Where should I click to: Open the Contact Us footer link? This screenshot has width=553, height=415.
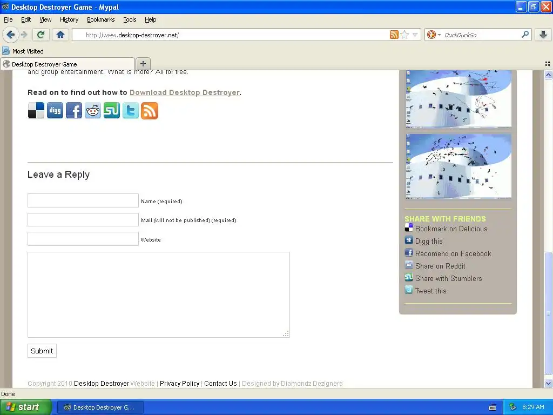pos(220,383)
